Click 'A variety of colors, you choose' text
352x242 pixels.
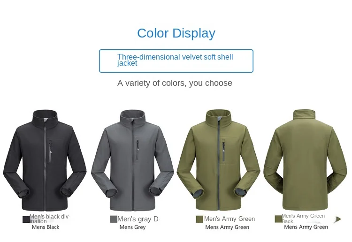coord(175,83)
